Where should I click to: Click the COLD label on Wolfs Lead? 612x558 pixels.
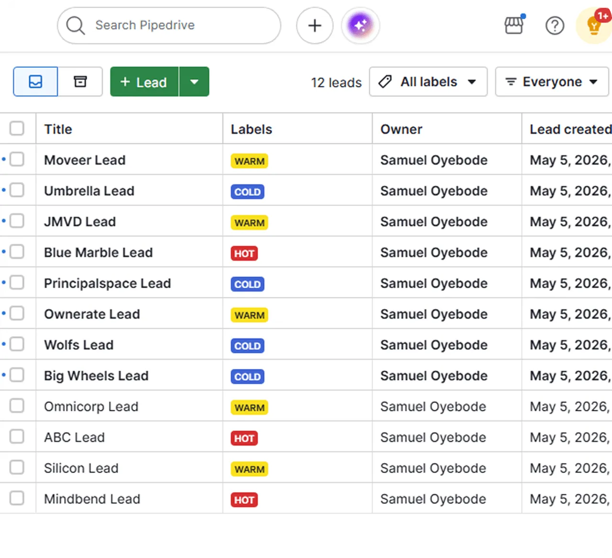coord(248,346)
